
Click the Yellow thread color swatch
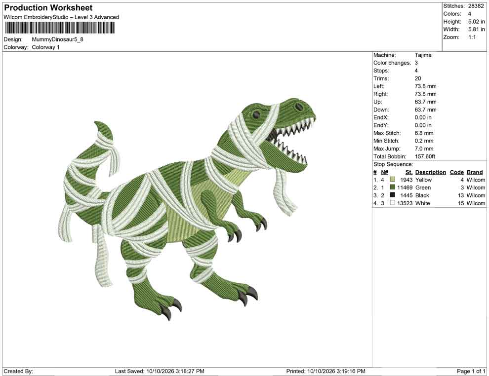tap(392, 180)
